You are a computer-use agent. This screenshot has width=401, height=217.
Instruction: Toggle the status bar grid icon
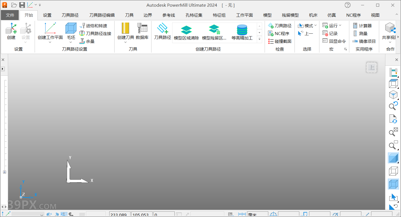click(82, 214)
